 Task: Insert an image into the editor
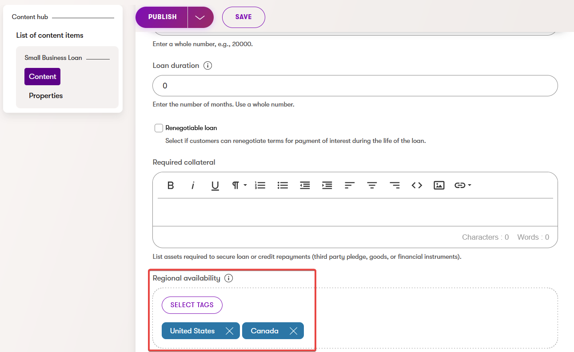pos(439,186)
